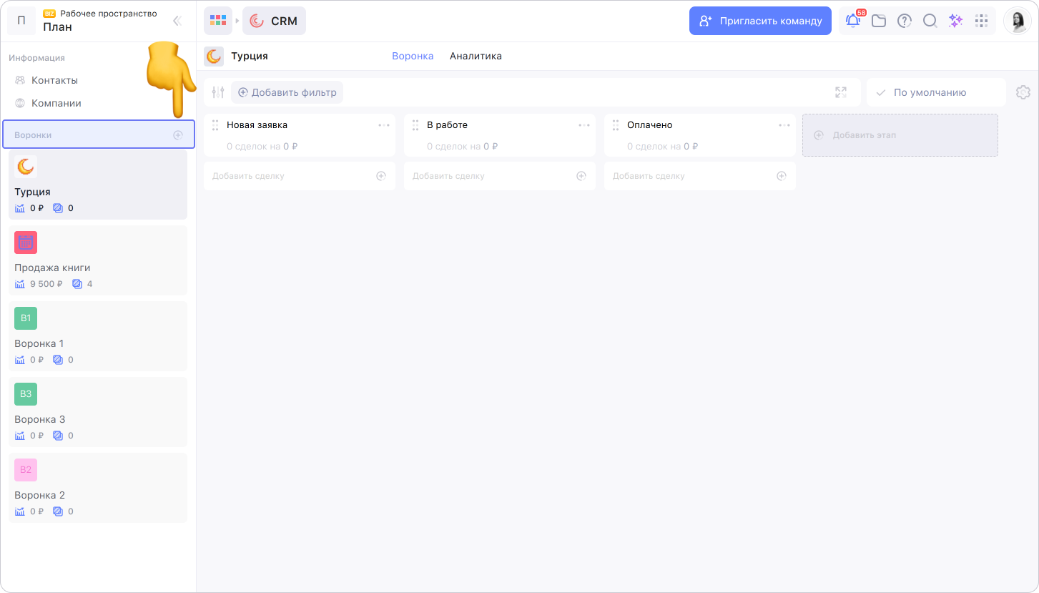Image resolution: width=1039 pixels, height=593 pixels.
Task: Open options menu of 'Оплачено' column
Action: [784, 125]
